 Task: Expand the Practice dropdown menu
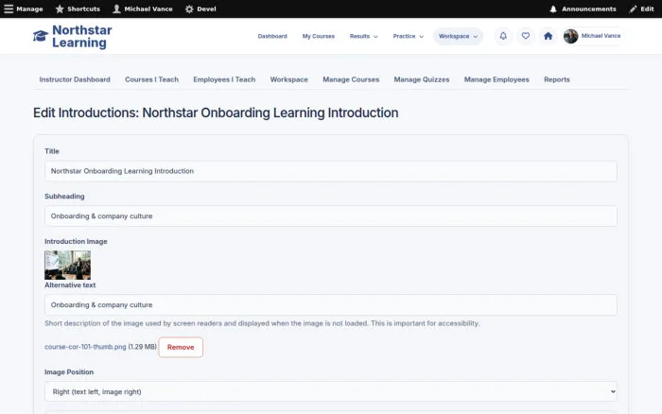pos(408,36)
